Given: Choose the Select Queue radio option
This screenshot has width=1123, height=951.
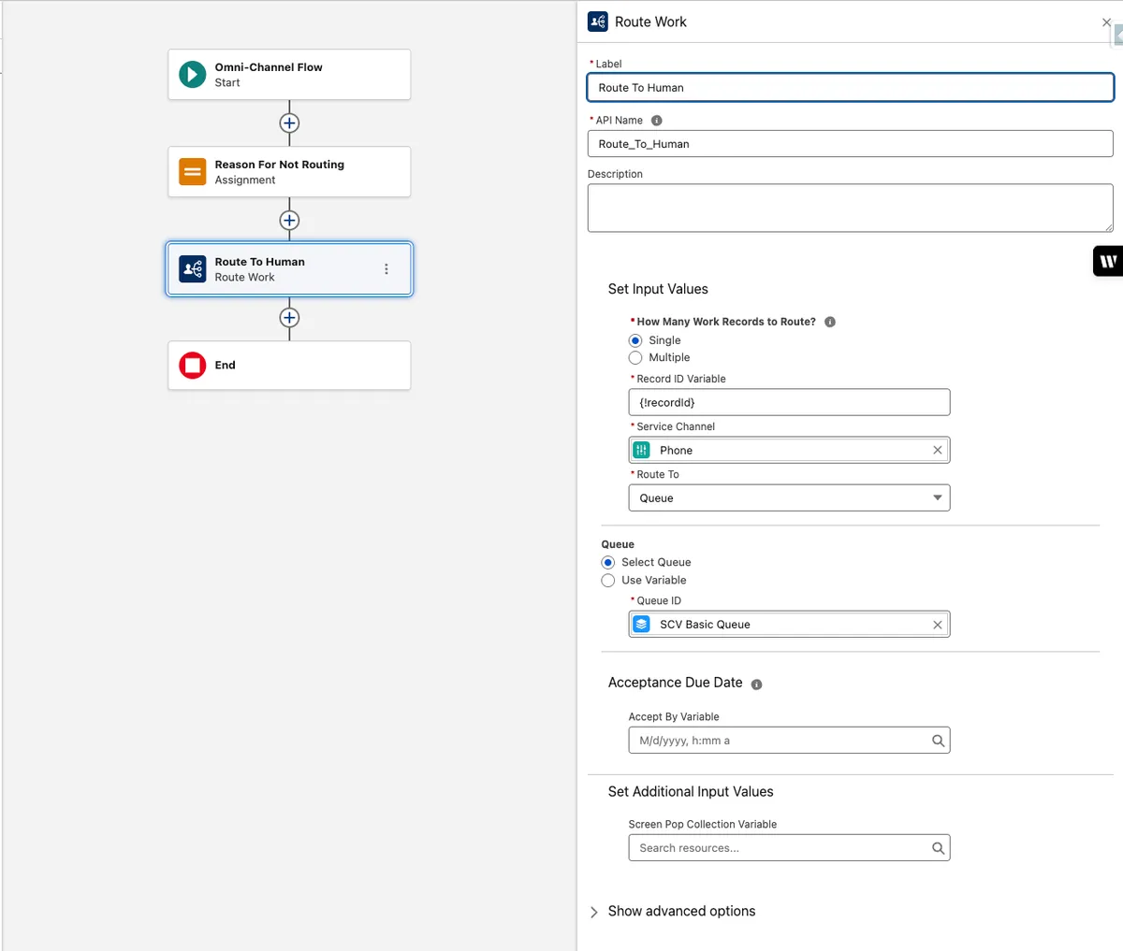Looking at the screenshot, I should (x=608, y=562).
